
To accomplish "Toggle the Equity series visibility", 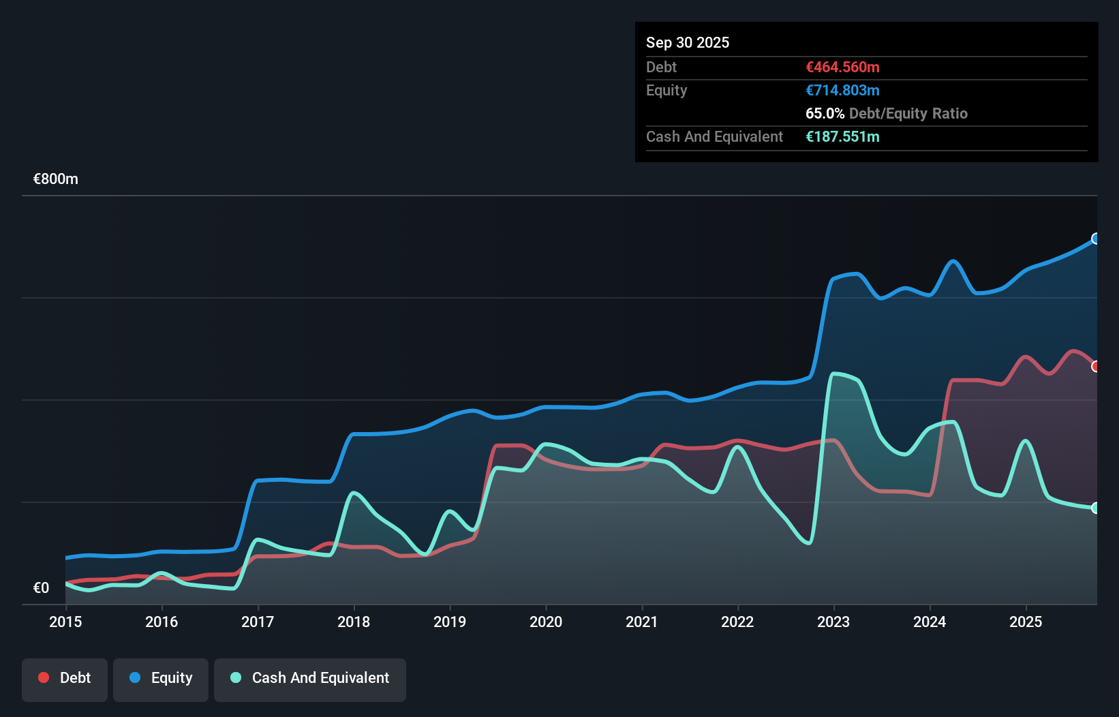I will (x=160, y=680).
